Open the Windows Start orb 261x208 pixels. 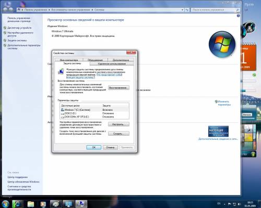pyautogui.click(x=5, y=204)
